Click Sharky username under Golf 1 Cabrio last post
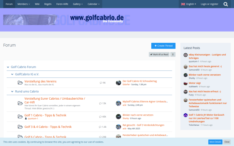Viewport: 234px width, 146px height. (126, 118)
